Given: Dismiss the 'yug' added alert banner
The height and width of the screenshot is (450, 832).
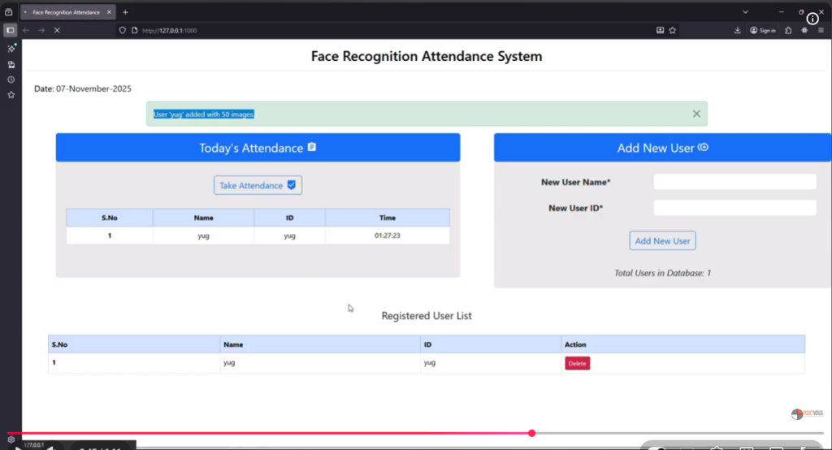Looking at the screenshot, I should click(696, 114).
